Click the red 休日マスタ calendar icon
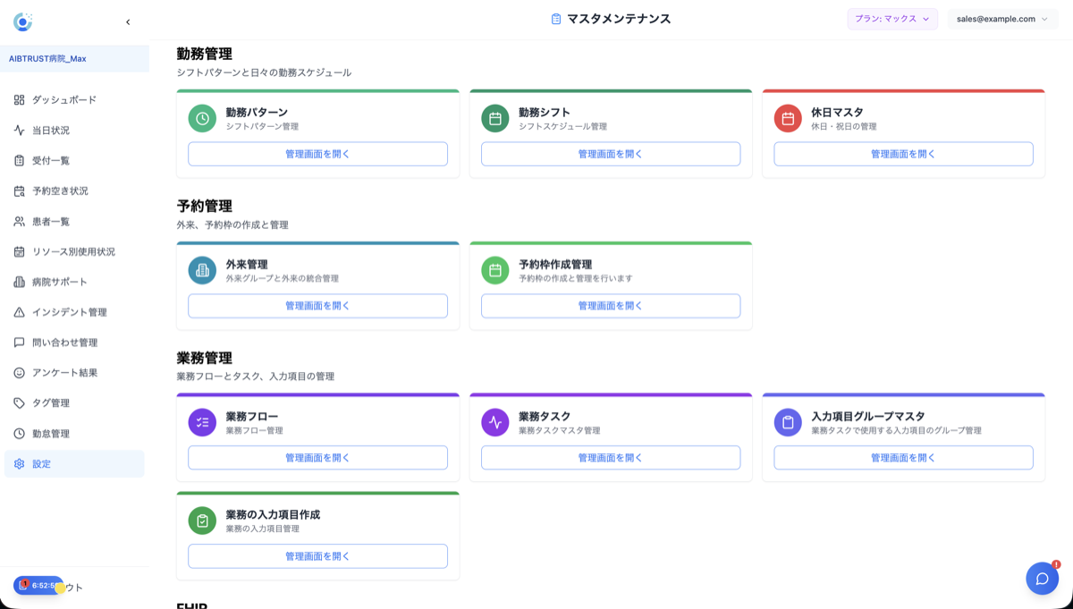Viewport: 1073px width, 609px height. coord(789,117)
